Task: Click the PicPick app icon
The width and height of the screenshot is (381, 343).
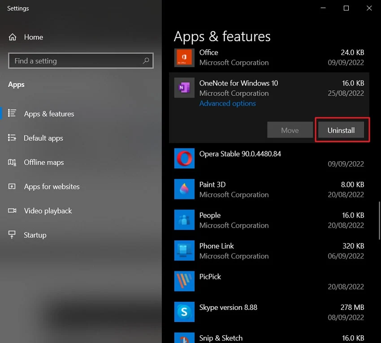Action: pyautogui.click(x=184, y=281)
